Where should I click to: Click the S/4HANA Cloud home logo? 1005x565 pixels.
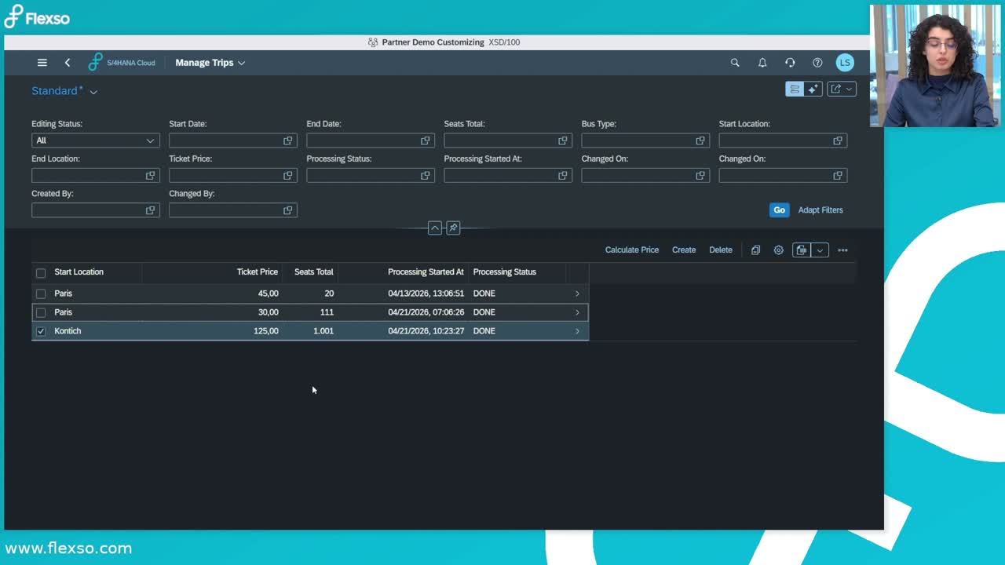122,63
